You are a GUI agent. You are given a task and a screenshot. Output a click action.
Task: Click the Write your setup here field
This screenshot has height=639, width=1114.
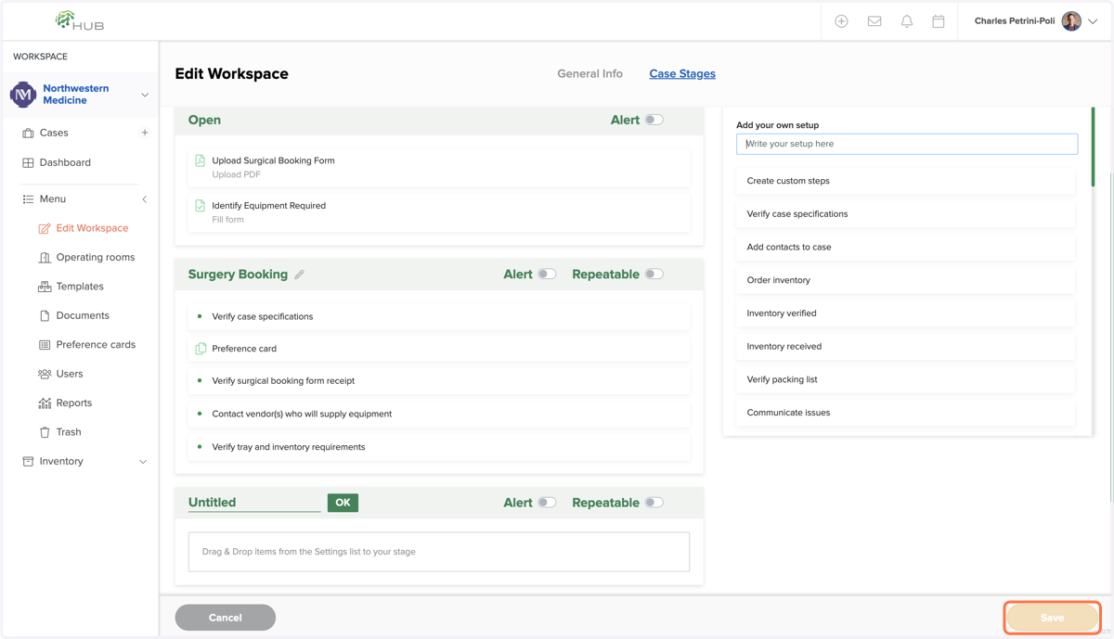907,144
